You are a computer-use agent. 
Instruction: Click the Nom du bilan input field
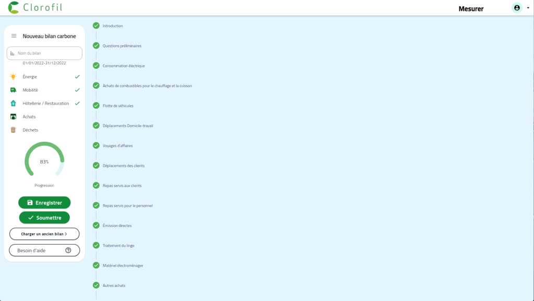47,53
